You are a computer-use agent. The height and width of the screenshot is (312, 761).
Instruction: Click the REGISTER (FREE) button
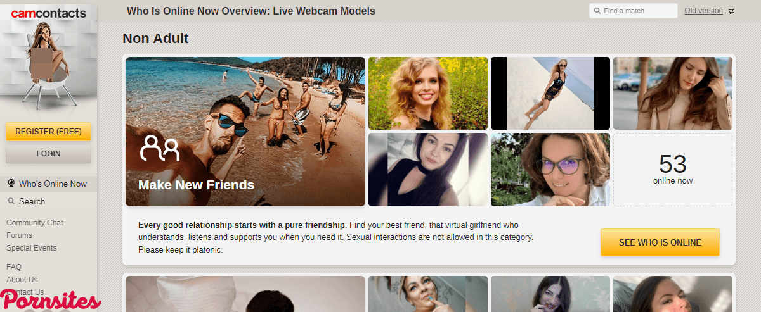pos(49,132)
